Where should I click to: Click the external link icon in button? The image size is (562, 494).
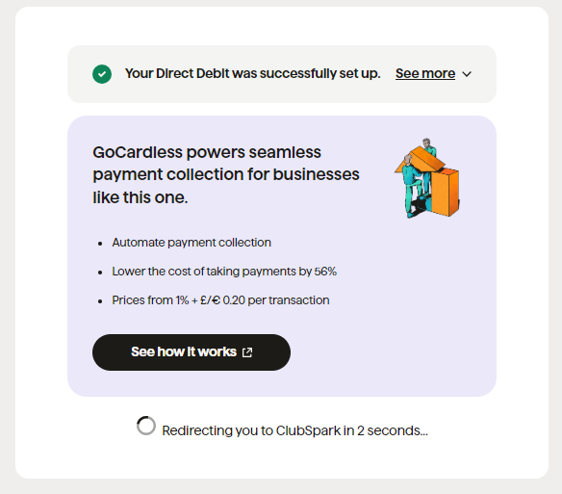point(247,352)
